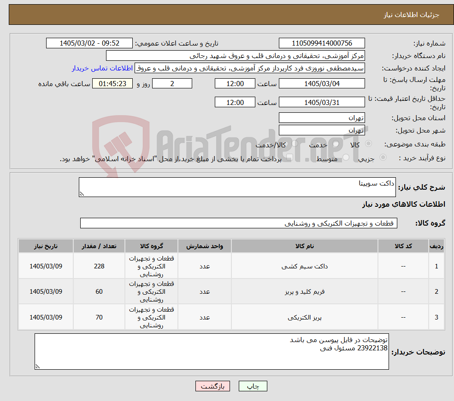Select the متوسط purchase type radio
Screen dimensions: 454x401
click(x=346, y=157)
